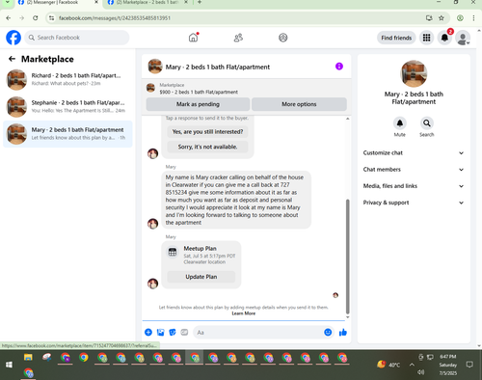Click the Find friends button
The height and width of the screenshot is (380, 482).
396,38
